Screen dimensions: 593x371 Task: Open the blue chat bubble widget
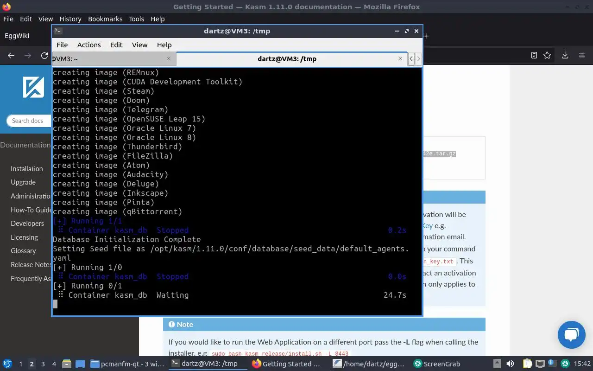pos(572,334)
